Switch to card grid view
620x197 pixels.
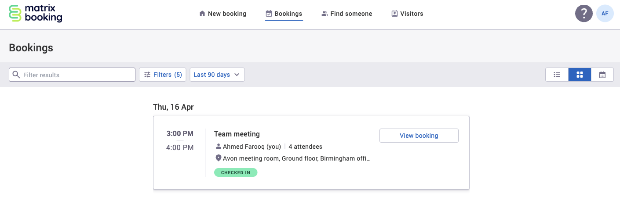click(580, 75)
